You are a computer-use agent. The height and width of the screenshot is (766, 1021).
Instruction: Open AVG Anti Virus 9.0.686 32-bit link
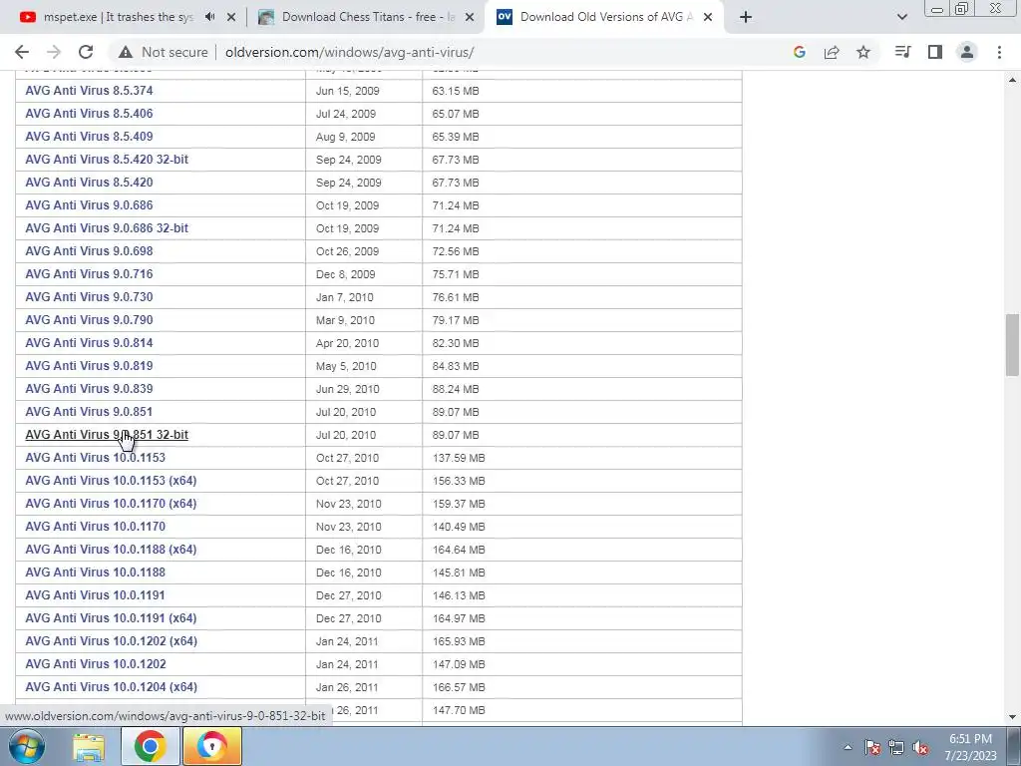[107, 228]
